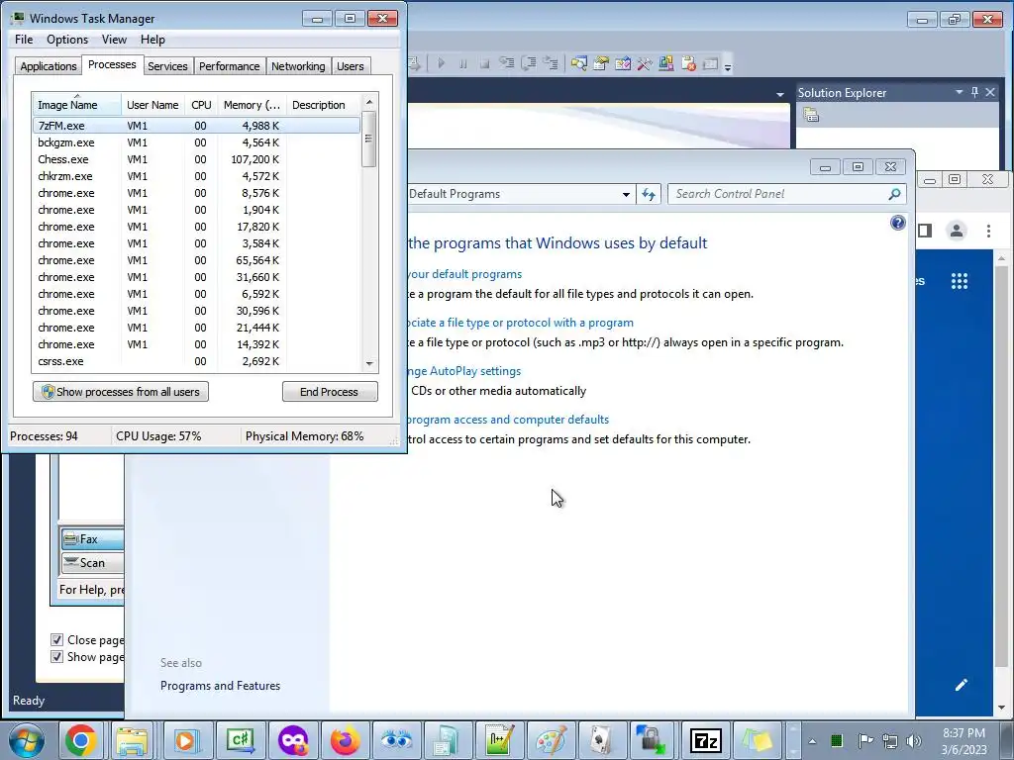Click the volume speaker tray icon
Image resolution: width=1014 pixels, height=760 pixels.
point(914,740)
